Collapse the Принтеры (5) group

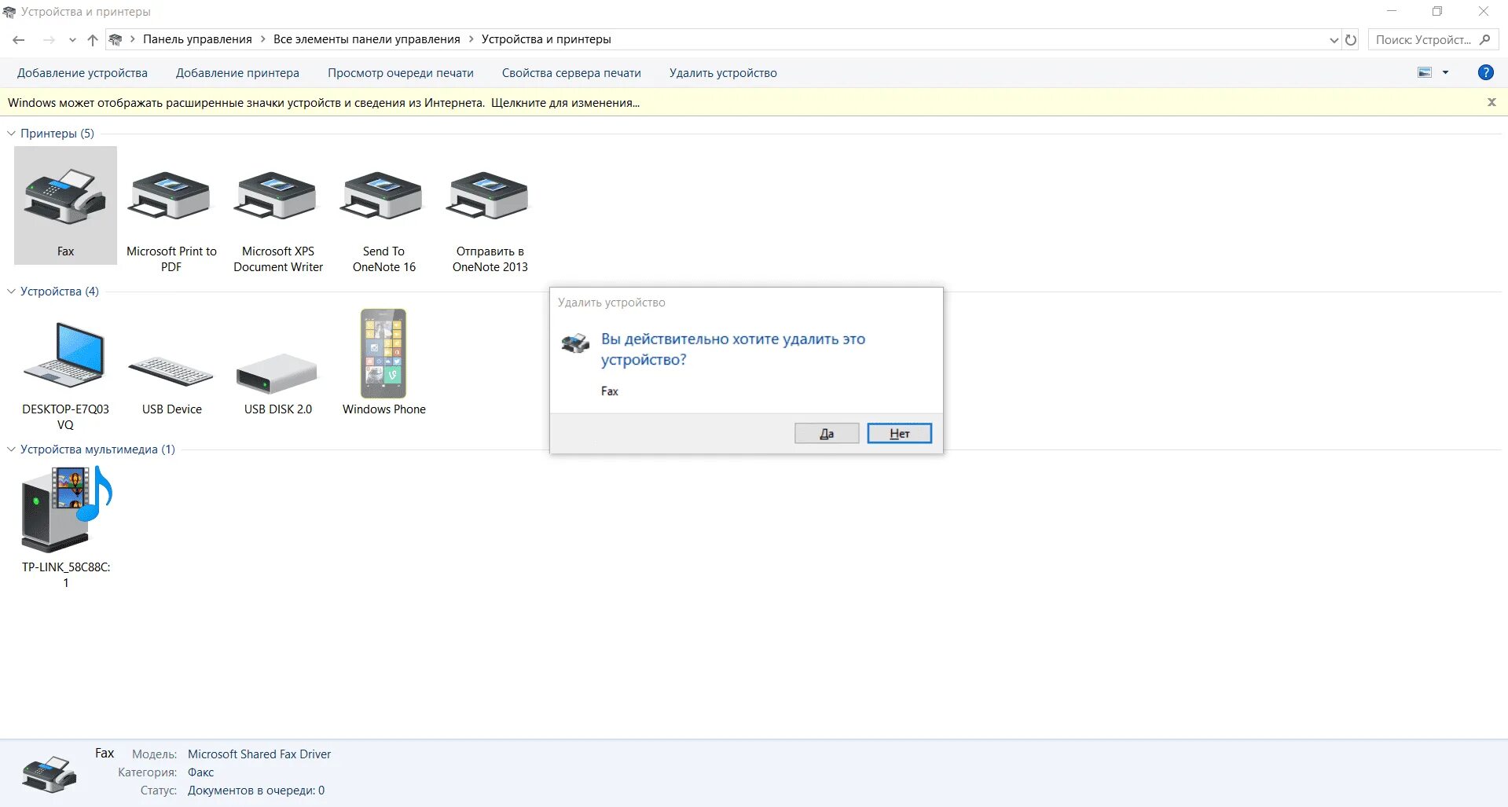11,134
